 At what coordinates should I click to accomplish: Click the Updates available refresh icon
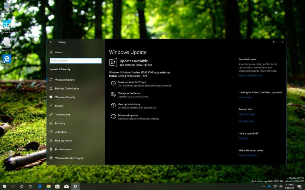pyautogui.click(x=113, y=62)
